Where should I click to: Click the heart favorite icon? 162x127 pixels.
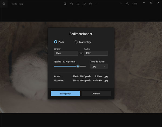click(x=84, y=4)
